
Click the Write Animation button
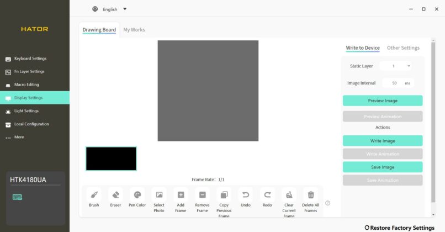tap(383, 154)
